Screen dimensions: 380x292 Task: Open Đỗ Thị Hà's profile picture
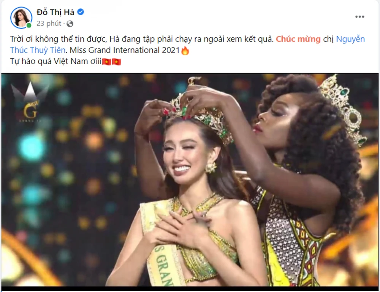(x=21, y=17)
